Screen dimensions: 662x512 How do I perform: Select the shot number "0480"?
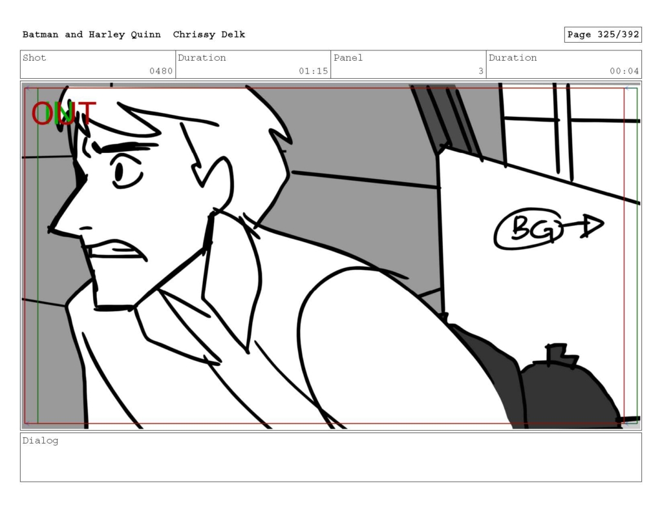[x=161, y=71]
